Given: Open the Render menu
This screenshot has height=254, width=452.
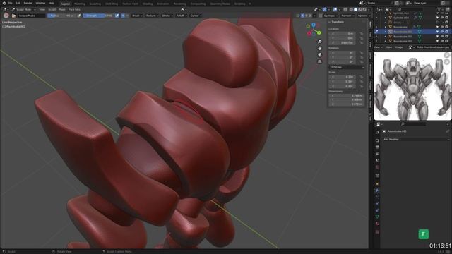Looking at the screenshot, I should click(x=28, y=3).
